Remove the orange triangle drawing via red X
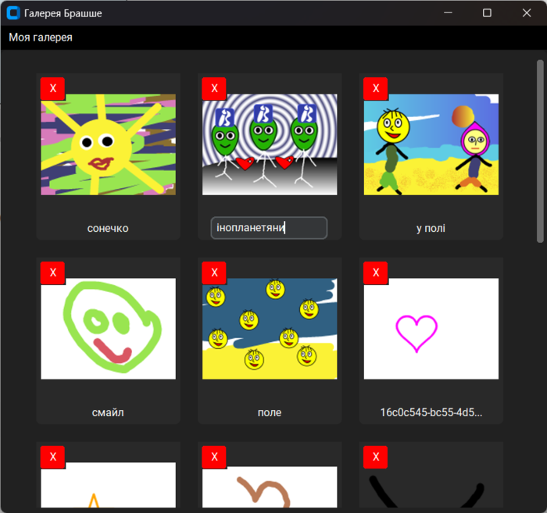Screen dimensions: 547x513 click(52, 457)
